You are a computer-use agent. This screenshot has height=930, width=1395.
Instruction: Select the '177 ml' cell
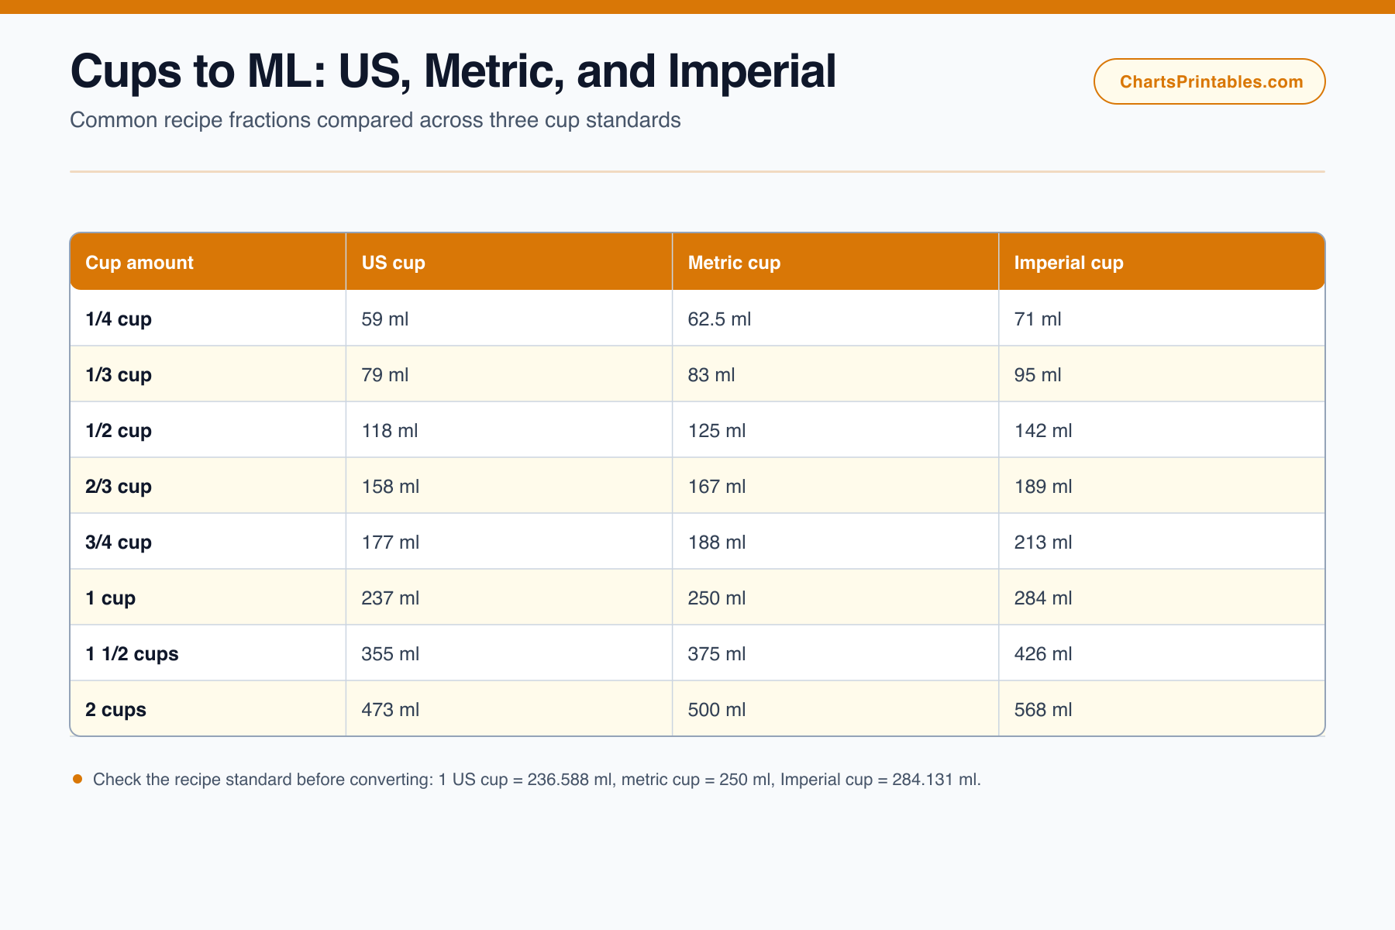pyautogui.click(x=509, y=541)
